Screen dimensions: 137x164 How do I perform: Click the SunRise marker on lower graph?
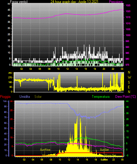(x=45, y=150)
